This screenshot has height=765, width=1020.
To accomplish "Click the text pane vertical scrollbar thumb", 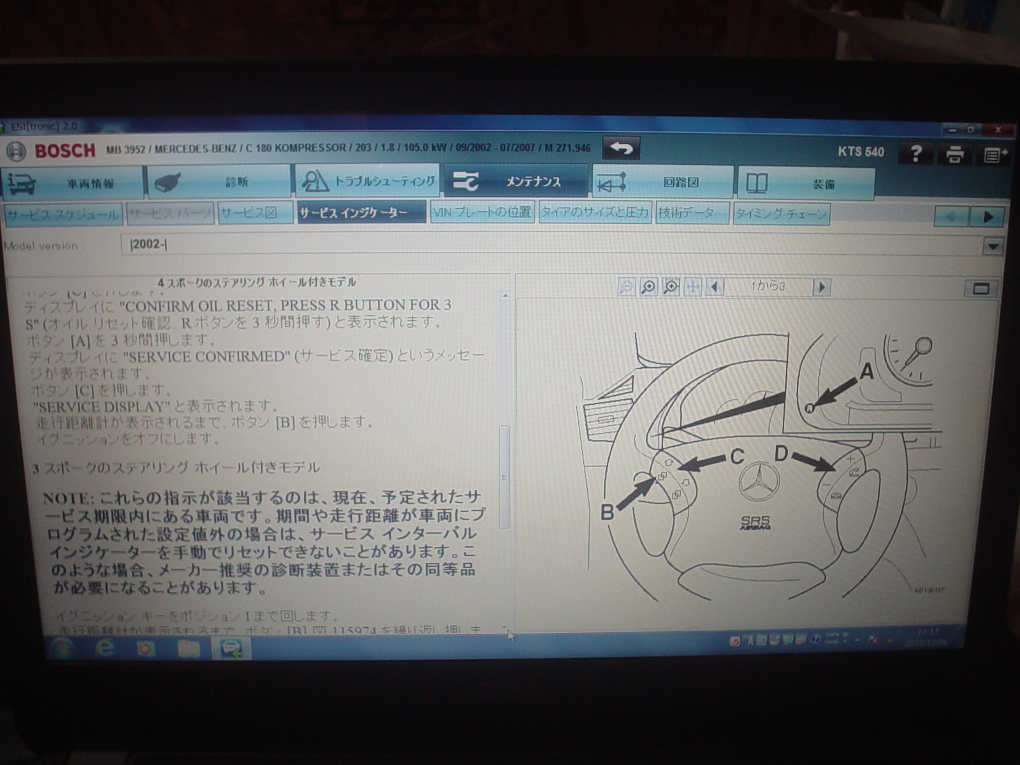I will [504, 477].
